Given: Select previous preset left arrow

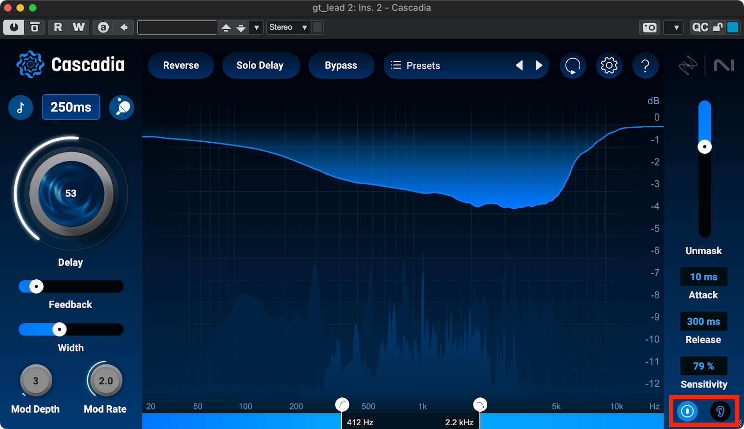Looking at the screenshot, I should pos(519,66).
